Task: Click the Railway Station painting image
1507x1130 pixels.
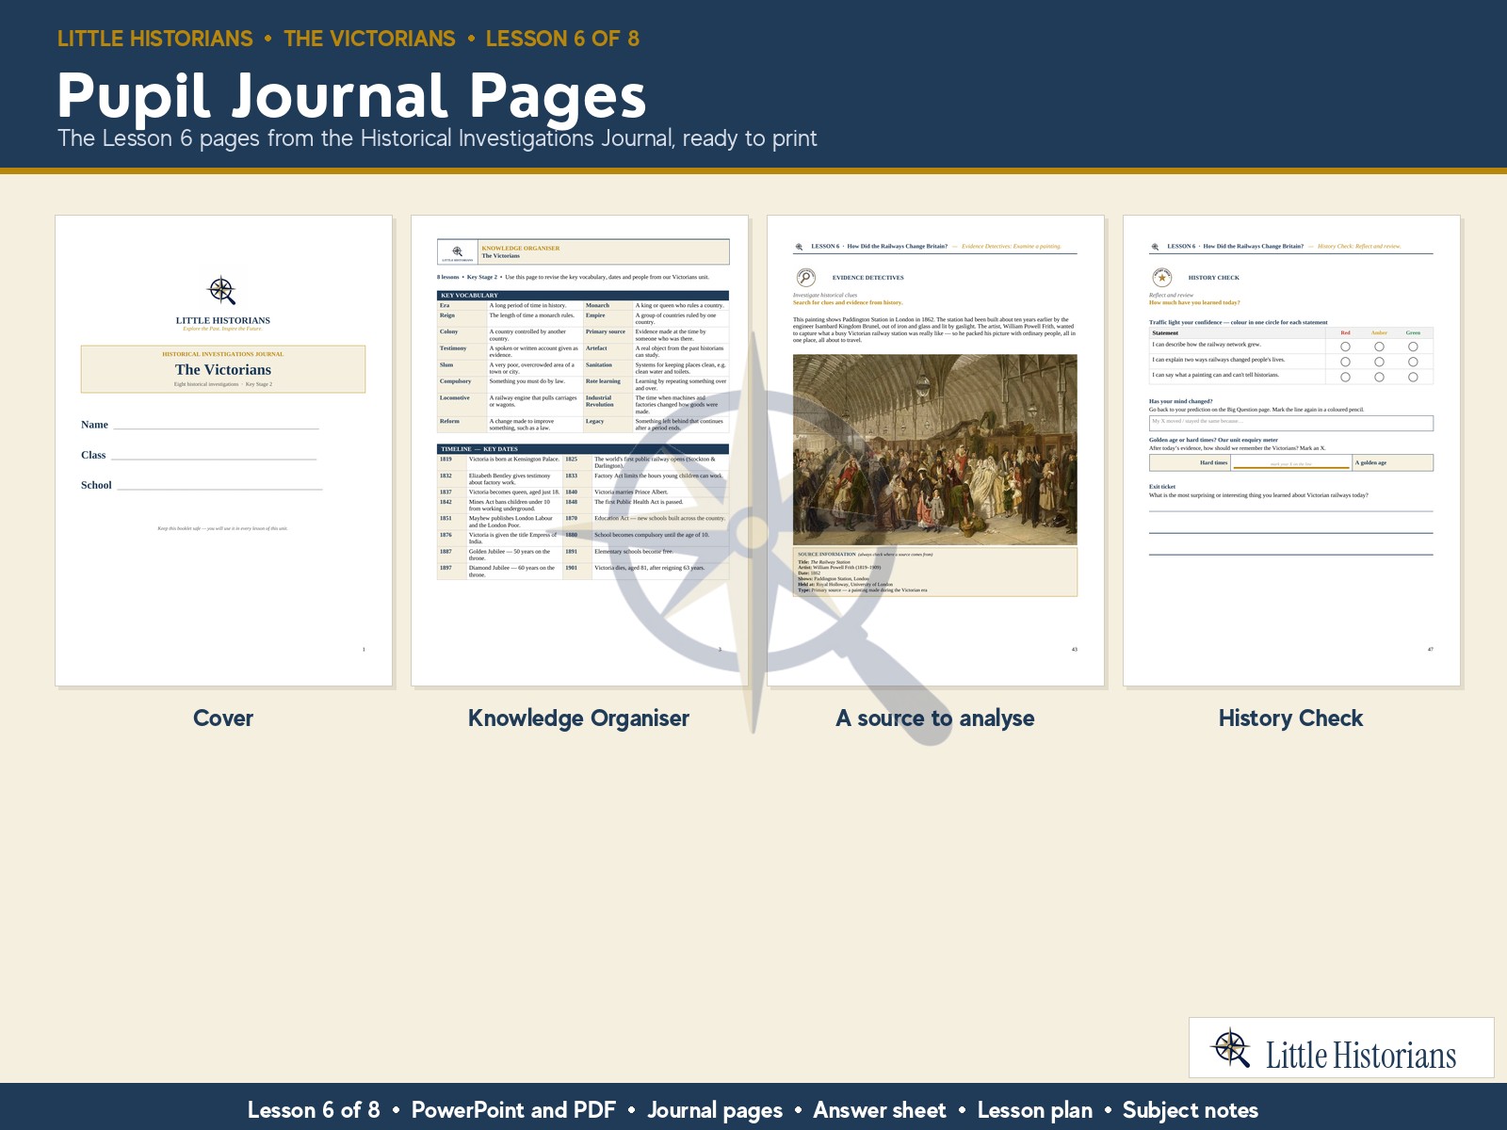Action: pyautogui.click(x=934, y=449)
